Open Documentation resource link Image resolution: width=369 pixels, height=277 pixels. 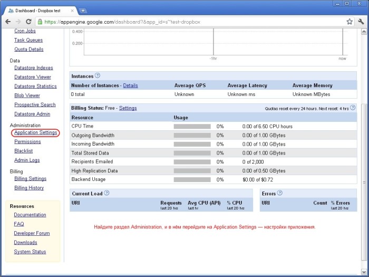pos(30,215)
